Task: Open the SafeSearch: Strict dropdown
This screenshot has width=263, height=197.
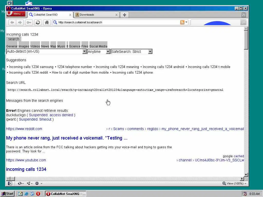Action: point(131,52)
